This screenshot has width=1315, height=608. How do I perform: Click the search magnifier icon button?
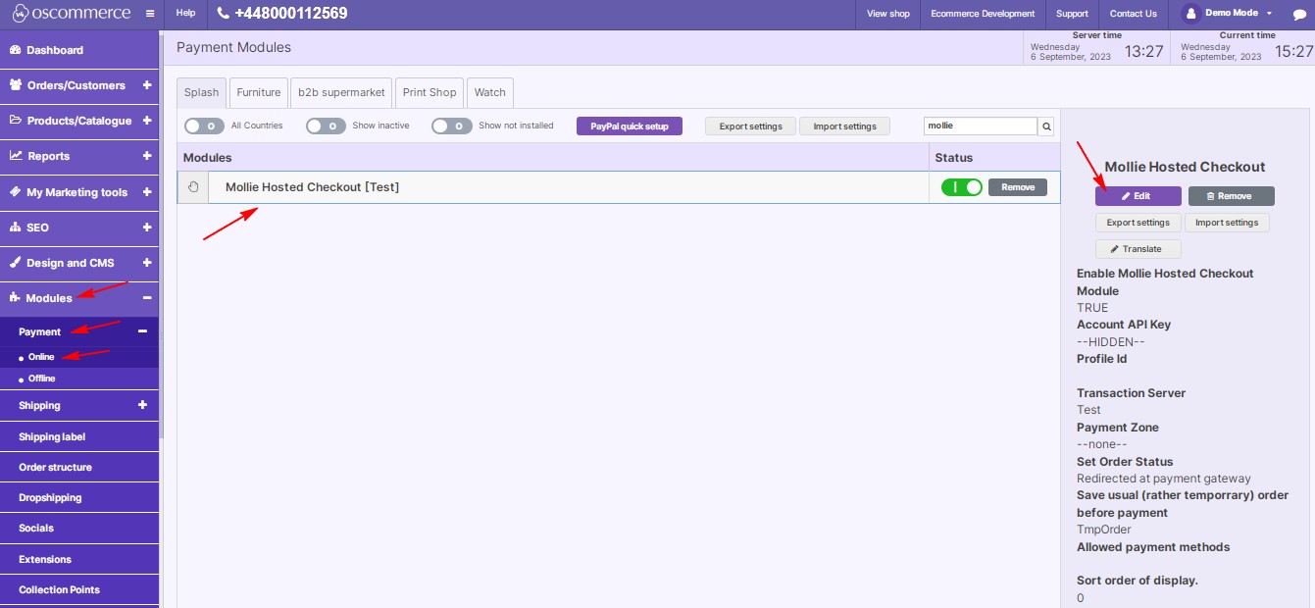tap(1046, 127)
